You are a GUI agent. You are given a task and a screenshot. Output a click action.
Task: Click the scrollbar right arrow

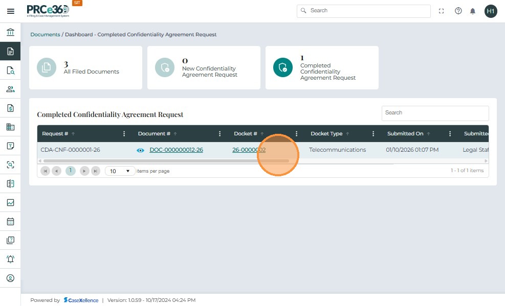tap(486, 161)
